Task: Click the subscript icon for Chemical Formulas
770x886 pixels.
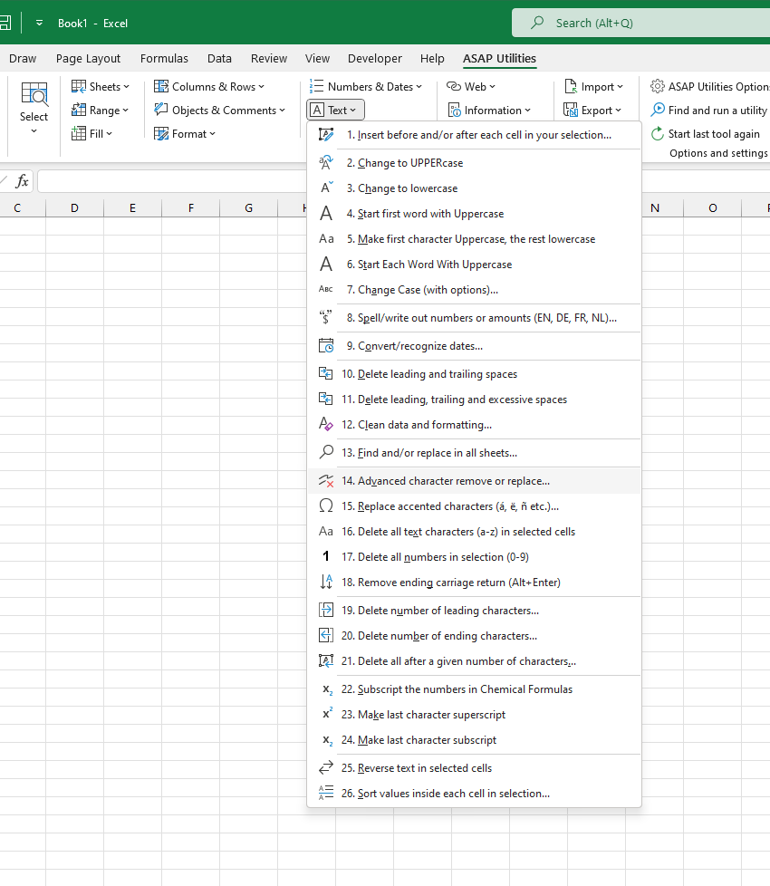Action: [327, 689]
